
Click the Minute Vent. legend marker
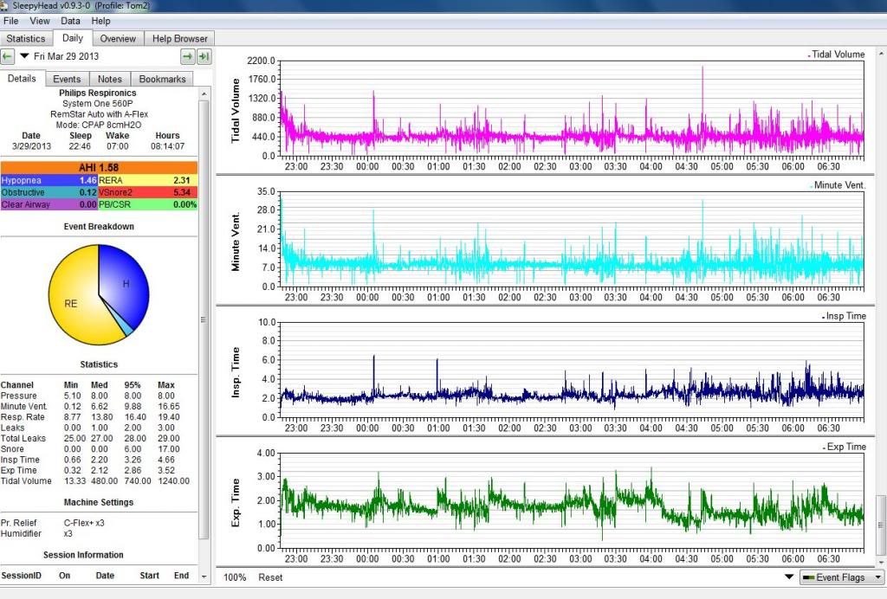click(x=811, y=186)
